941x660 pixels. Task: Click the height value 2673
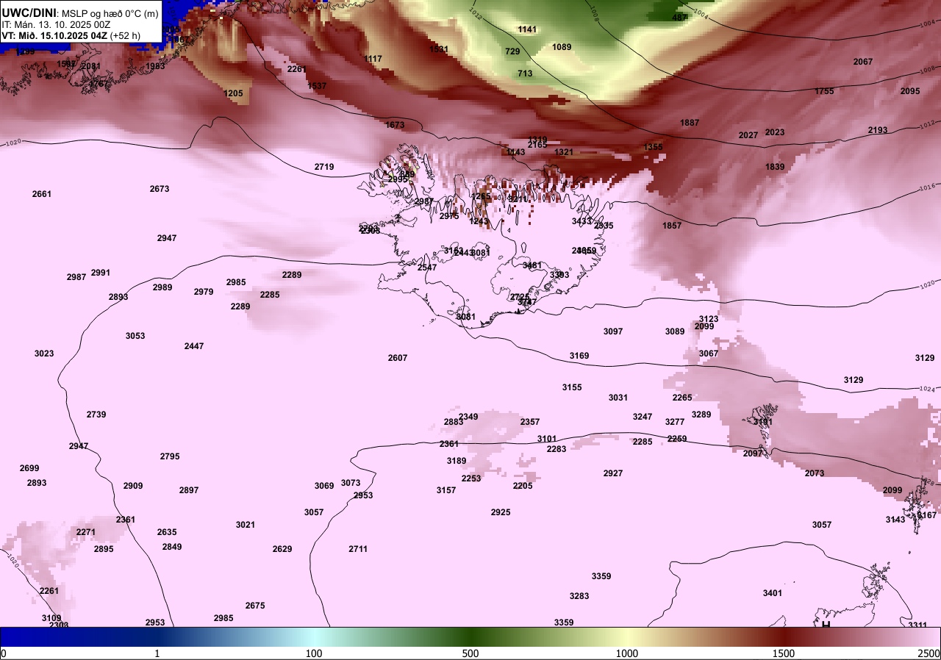(x=160, y=189)
